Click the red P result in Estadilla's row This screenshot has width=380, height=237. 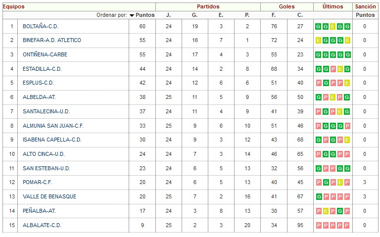tap(332, 69)
